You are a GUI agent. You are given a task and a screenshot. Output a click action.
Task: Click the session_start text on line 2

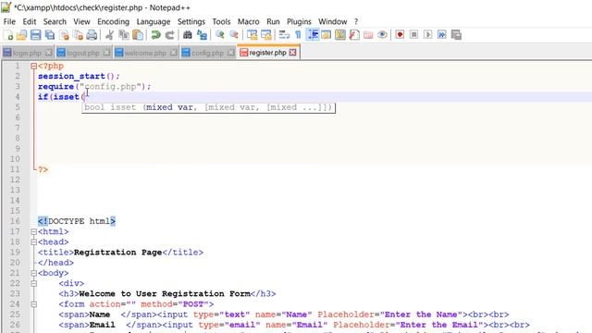[71, 76]
